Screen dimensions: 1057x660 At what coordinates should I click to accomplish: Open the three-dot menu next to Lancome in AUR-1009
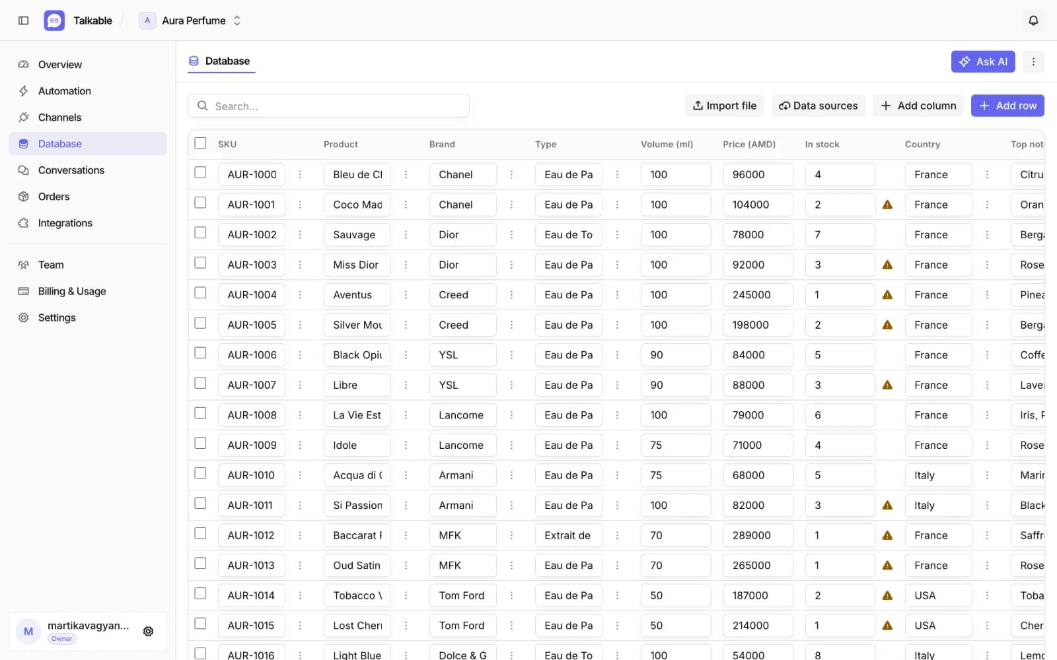511,445
